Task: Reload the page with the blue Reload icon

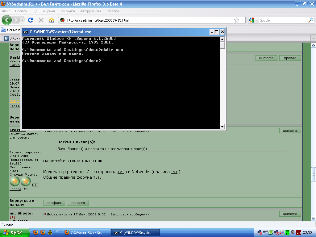Action: click(x=31, y=20)
